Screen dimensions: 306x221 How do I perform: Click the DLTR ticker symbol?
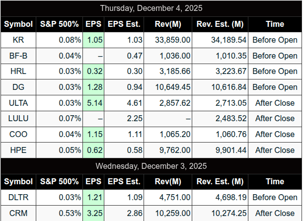tap(18, 198)
